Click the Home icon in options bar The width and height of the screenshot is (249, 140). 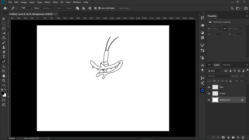[x=5, y=8]
